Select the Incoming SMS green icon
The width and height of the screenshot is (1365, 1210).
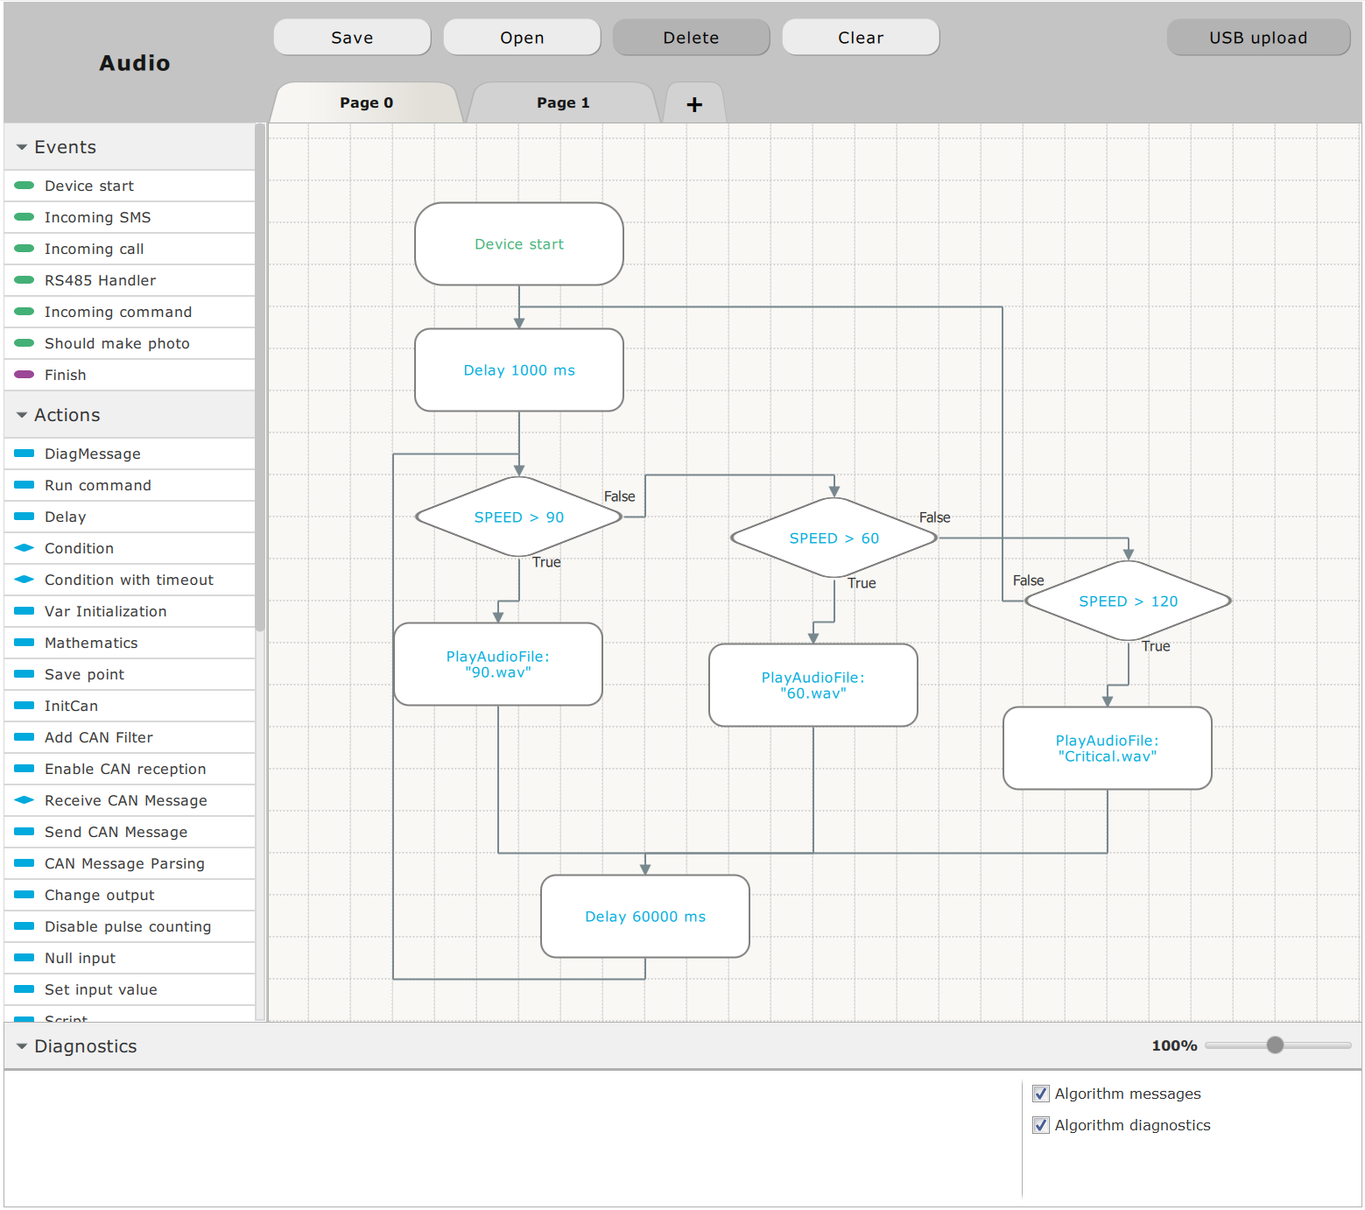pyautogui.click(x=25, y=217)
